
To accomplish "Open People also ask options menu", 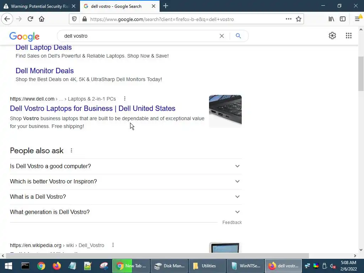I will [71, 151].
